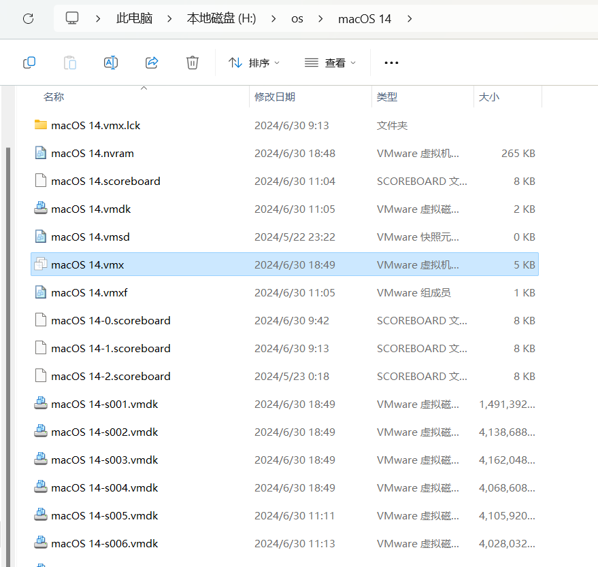This screenshot has height=567, width=598.
Task: Select file name macOS 14.nvram
Action: click(93, 153)
